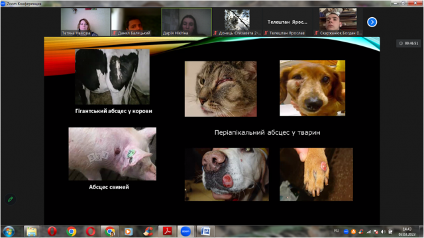This screenshot has height=238, width=424.
Task: Open Microsoft Word from the taskbar
Action: pos(205,231)
